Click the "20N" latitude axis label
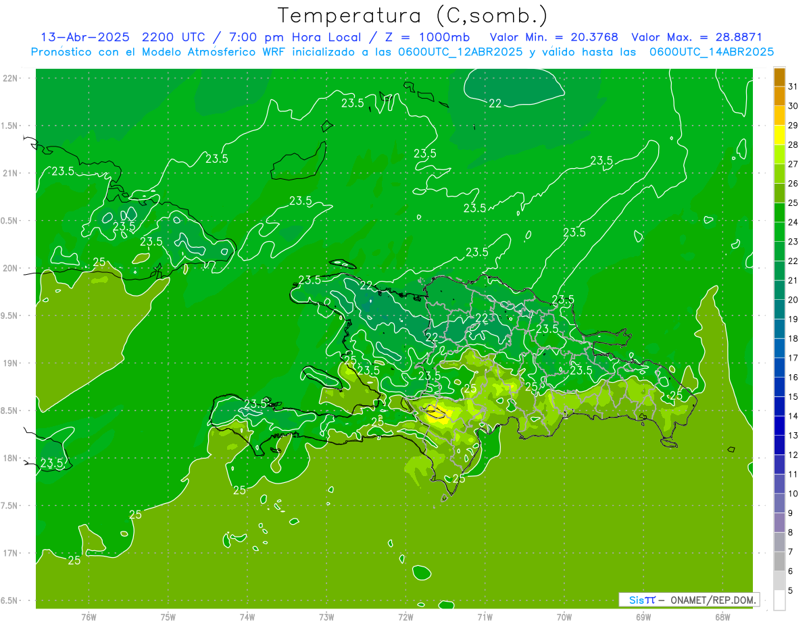The image size is (811, 626). click(9, 268)
